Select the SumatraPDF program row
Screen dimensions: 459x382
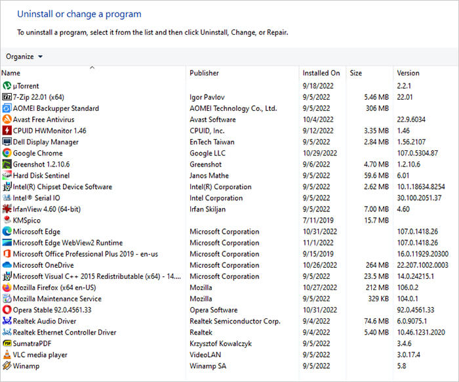[x=229, y=343]
